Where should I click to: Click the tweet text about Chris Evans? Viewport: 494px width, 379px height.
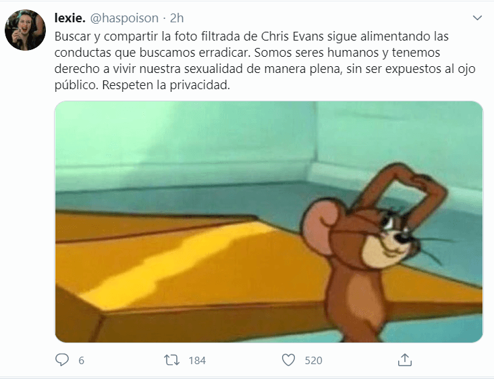click(265, 61)
